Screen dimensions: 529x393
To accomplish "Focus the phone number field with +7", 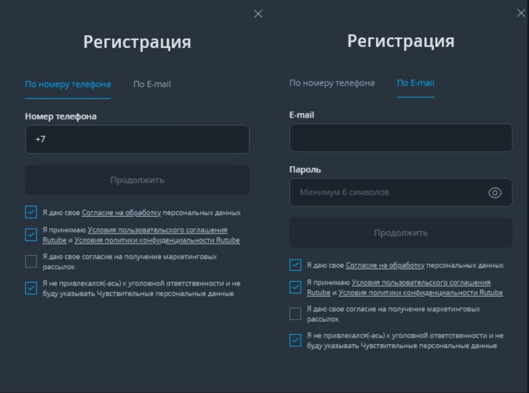I will tap(137, 139).
